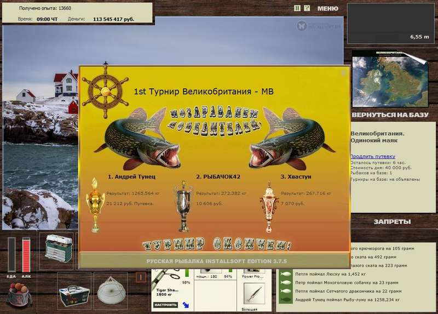Screen dimensions: 438x314
Task: Select the Большая lure image
Action: (253, 294)
